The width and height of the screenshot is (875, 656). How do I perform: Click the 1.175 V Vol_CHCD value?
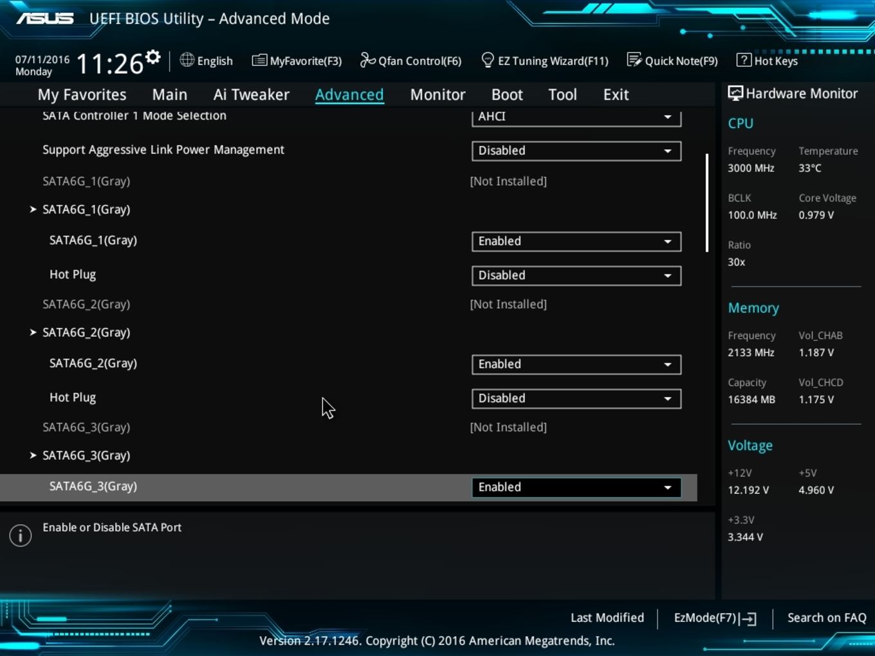816,399
